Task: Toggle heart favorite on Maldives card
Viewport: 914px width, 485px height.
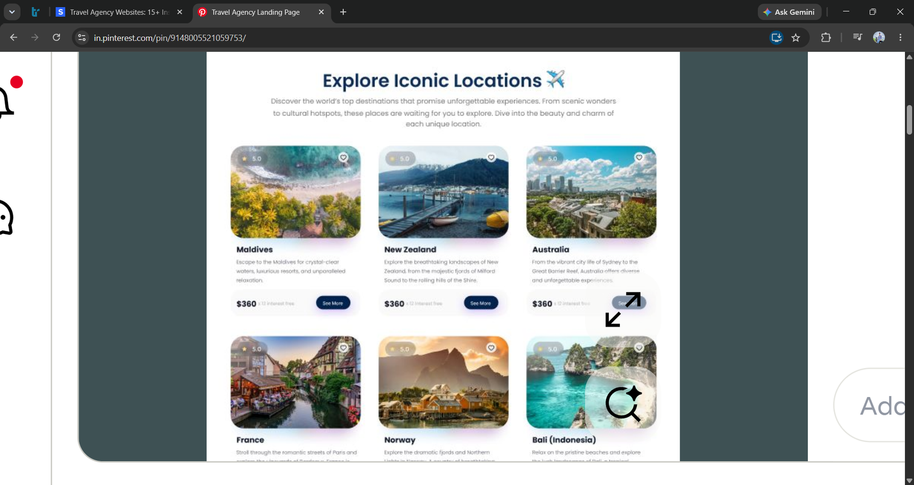Action: (343, 157)
